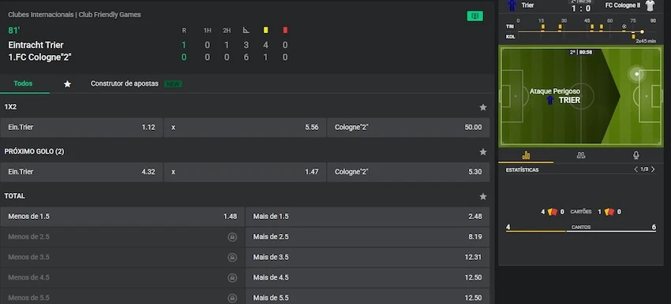
Task: Favorite the 1X2 market with its star
Action: point(483,107)
